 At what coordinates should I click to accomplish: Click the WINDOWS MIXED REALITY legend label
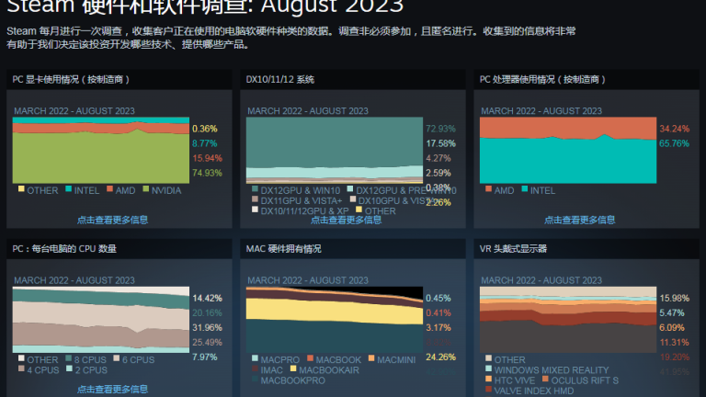(552, 370)
